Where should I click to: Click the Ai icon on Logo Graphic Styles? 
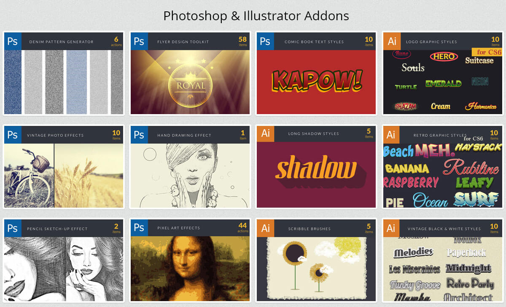tap(392, 41)
